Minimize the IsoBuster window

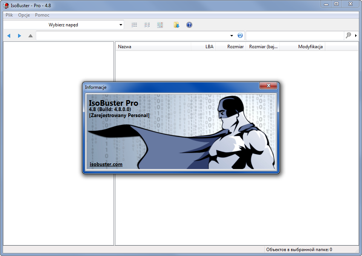pyautogui.click(x=326, y=4)
